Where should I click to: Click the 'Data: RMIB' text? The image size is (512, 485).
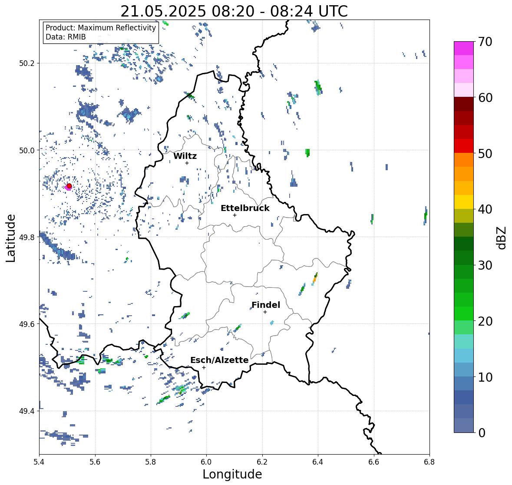(66, 37)
